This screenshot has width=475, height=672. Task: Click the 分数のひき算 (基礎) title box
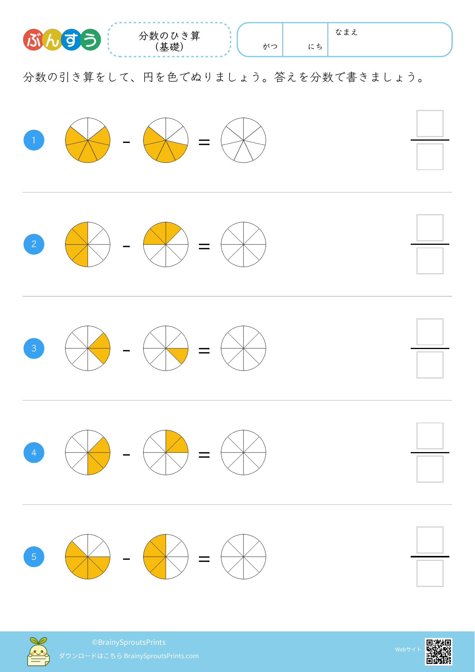pyautogui.click(x=170, y=40)
